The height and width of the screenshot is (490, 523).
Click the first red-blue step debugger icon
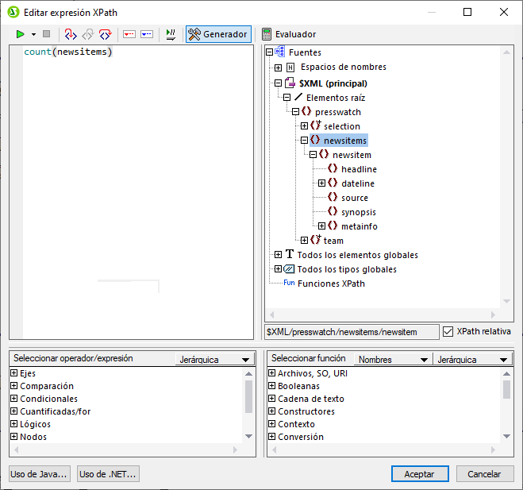click(x=70, y=34)
